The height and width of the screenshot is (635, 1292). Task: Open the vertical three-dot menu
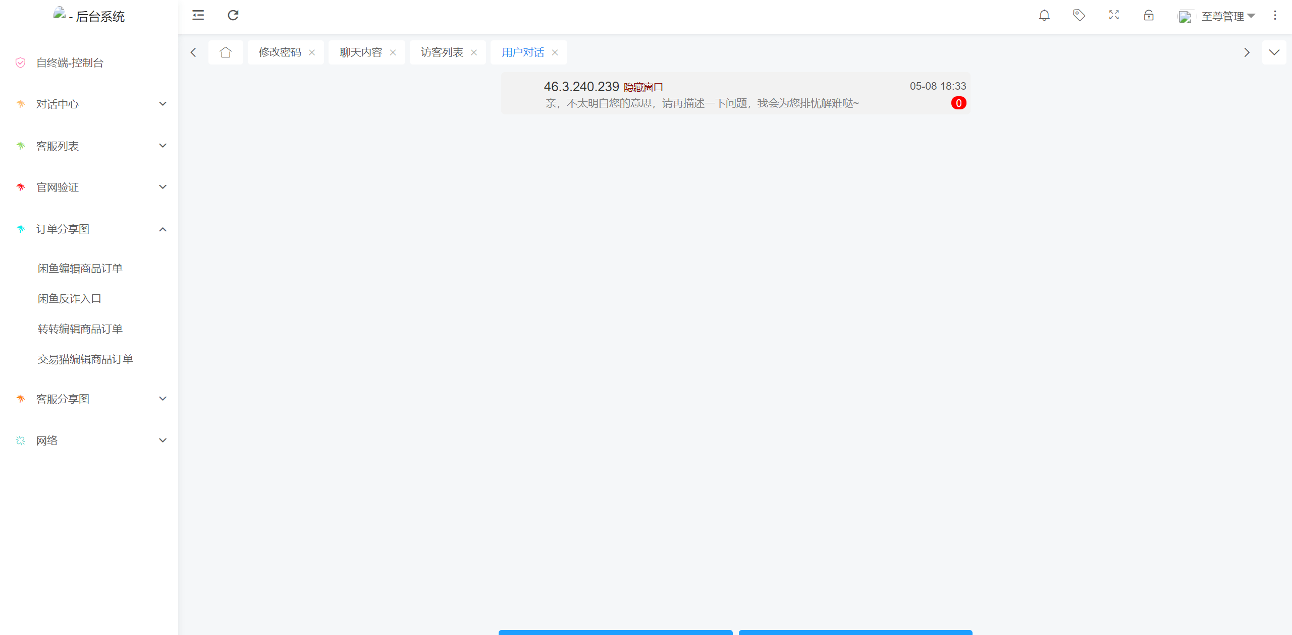tap(1275, 15)
